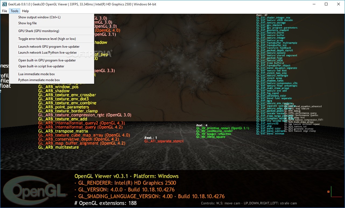Click GL_EXT_transform_feedback text
Screen dimensions: 345x208
tap(274, 48)
